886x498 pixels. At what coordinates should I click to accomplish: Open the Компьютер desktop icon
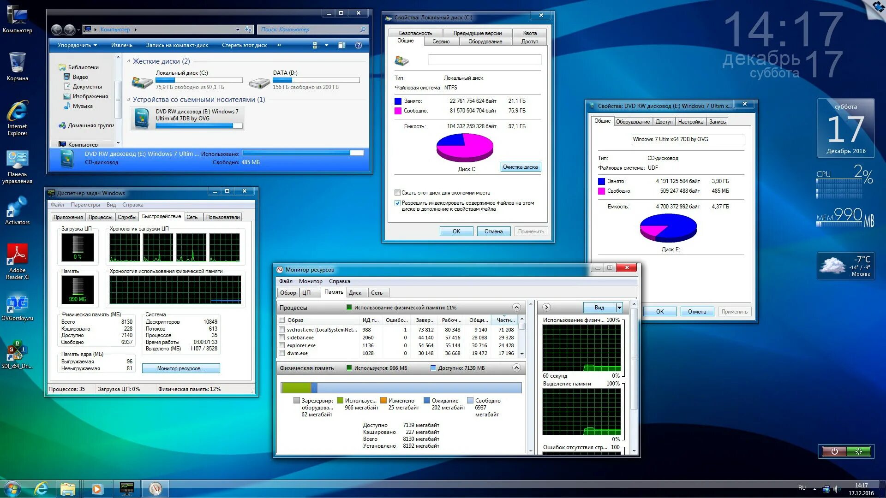(17, 19)
